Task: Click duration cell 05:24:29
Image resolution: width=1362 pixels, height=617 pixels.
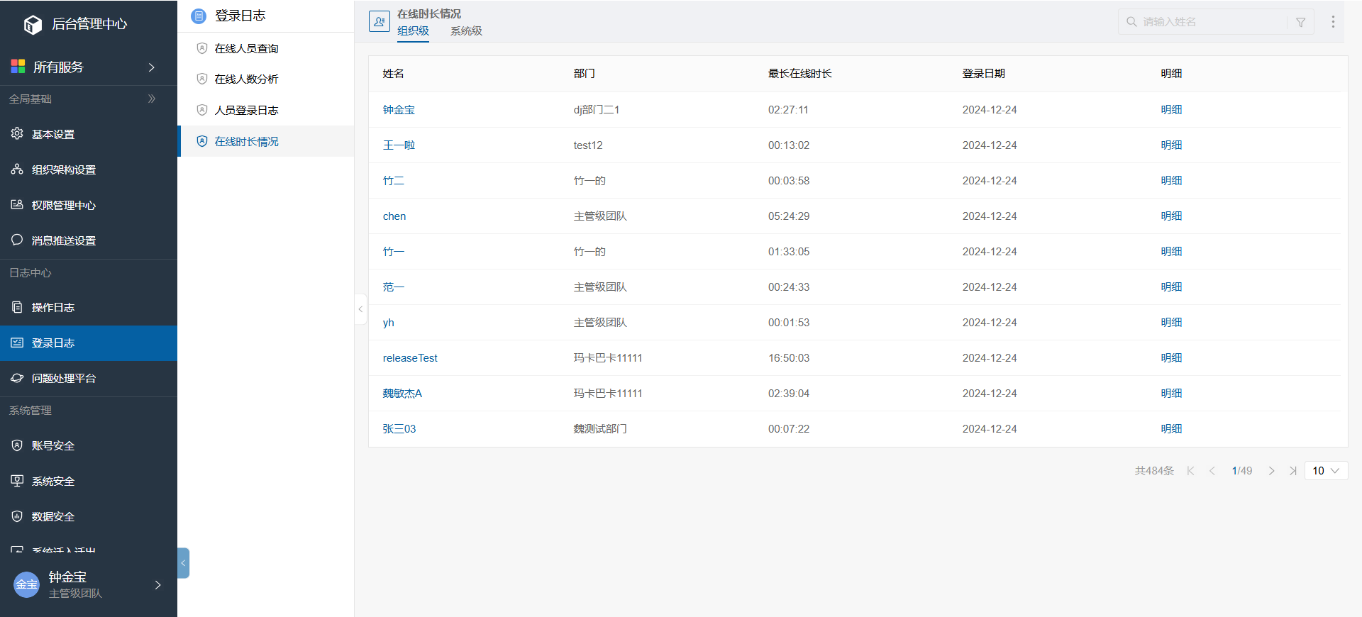Action: click(789, 216)
